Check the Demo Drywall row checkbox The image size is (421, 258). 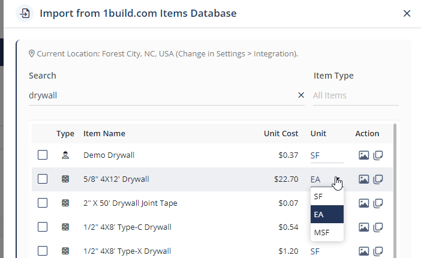[43, 155]
